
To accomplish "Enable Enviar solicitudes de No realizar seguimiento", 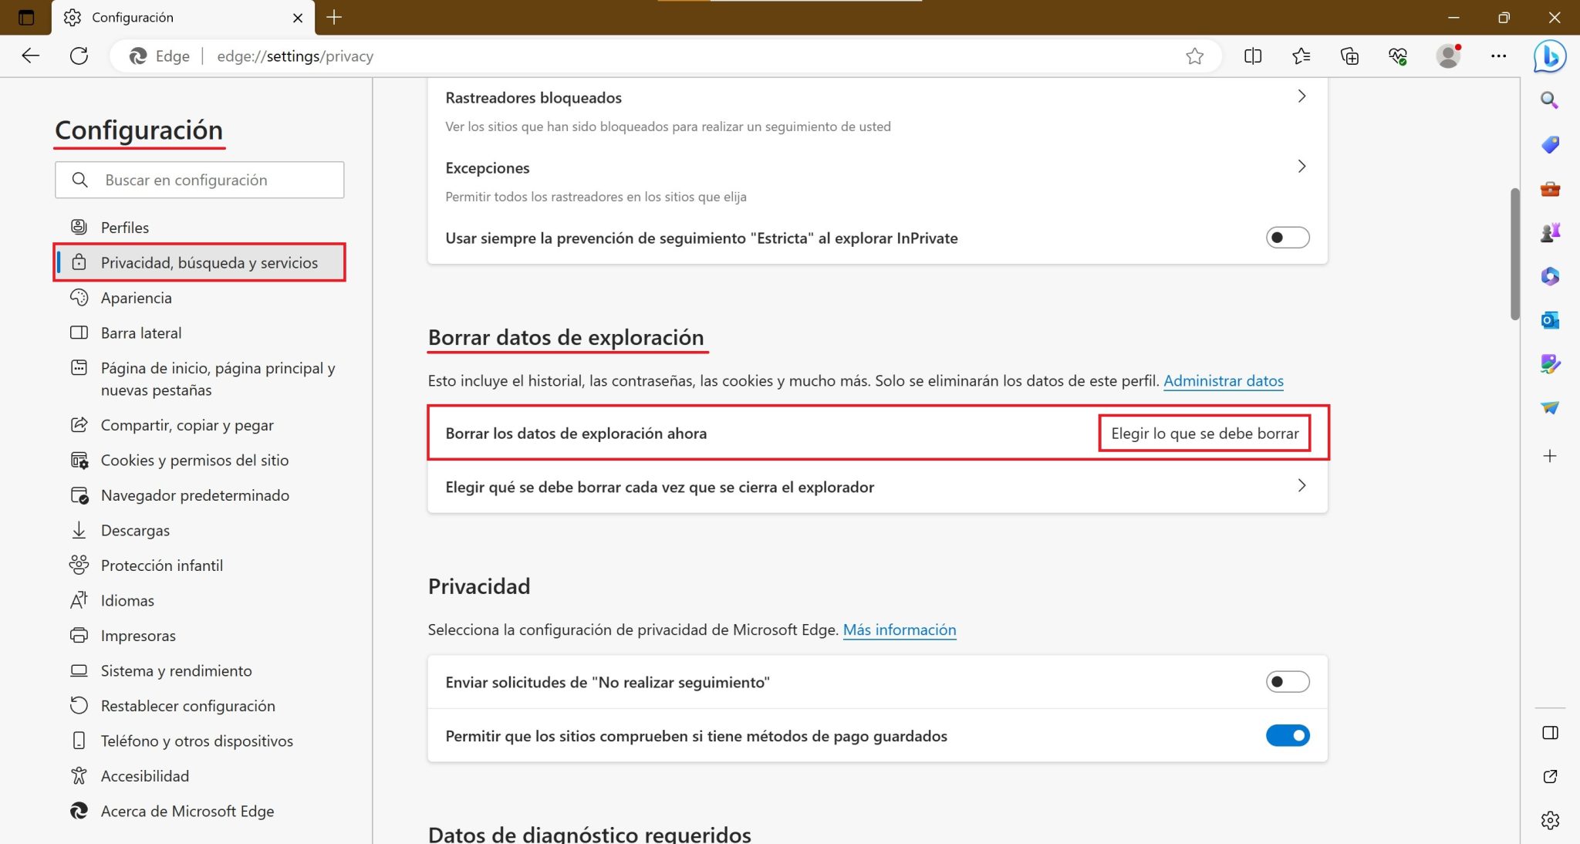I will click(x=1286, y=682).
